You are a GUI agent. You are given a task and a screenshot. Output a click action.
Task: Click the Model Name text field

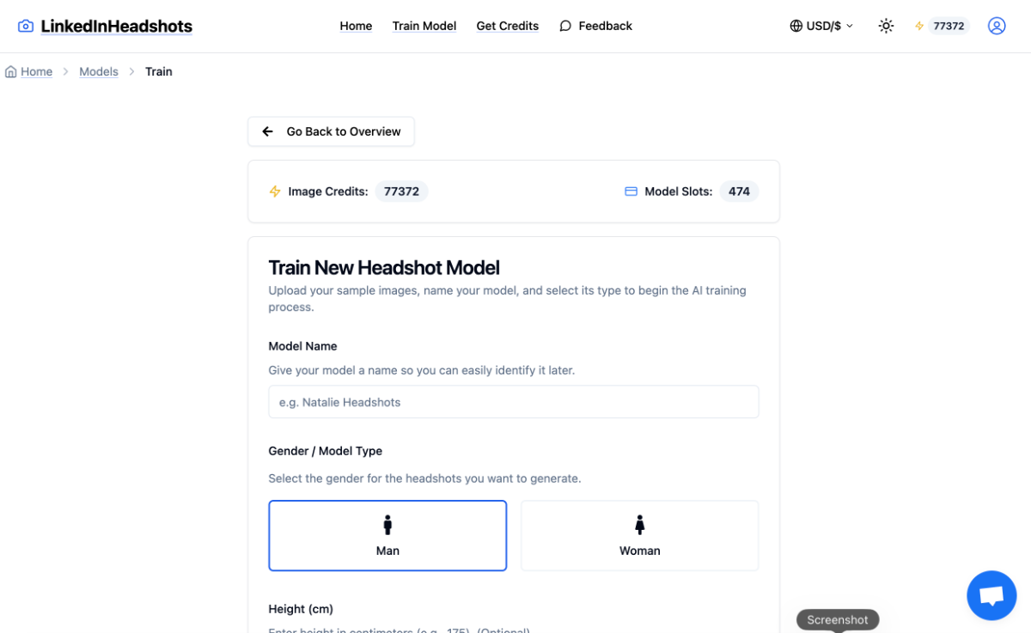pyautogui.click(x=513, y=402)
